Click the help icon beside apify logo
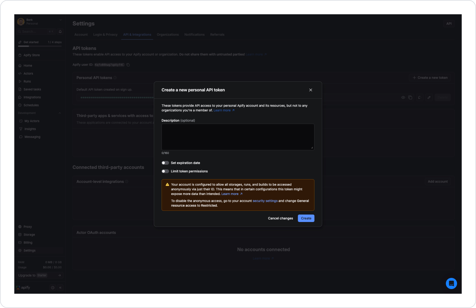This screenshot has width=476, height=308. 53,288
